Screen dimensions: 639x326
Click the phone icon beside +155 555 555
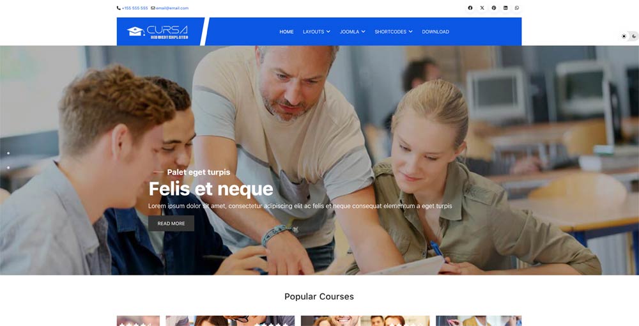[x=119, y=8]
